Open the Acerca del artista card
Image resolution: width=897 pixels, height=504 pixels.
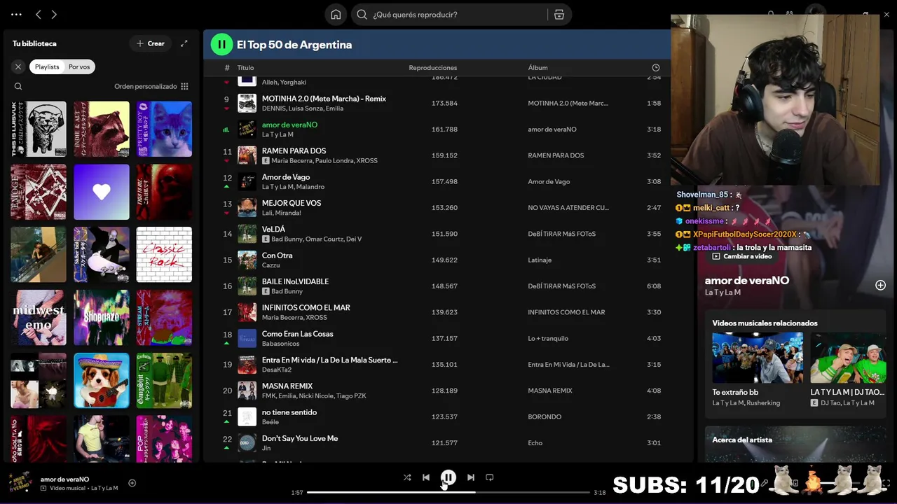click(x=795, y=444)
